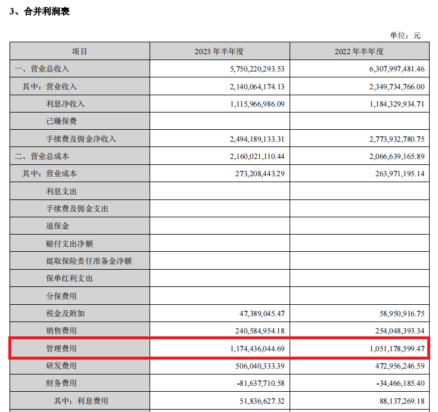
Task: Select the row label 其中：利息费用
Action: (81, 401)
